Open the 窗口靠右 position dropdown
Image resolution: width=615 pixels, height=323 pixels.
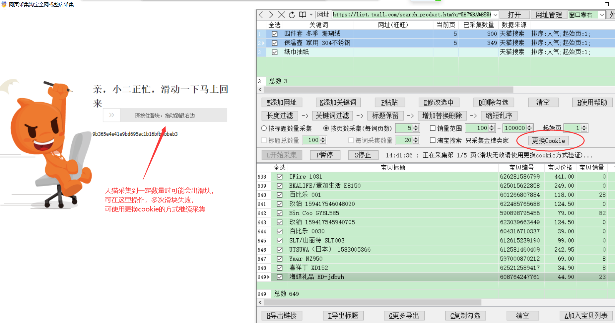pos(602,15)
